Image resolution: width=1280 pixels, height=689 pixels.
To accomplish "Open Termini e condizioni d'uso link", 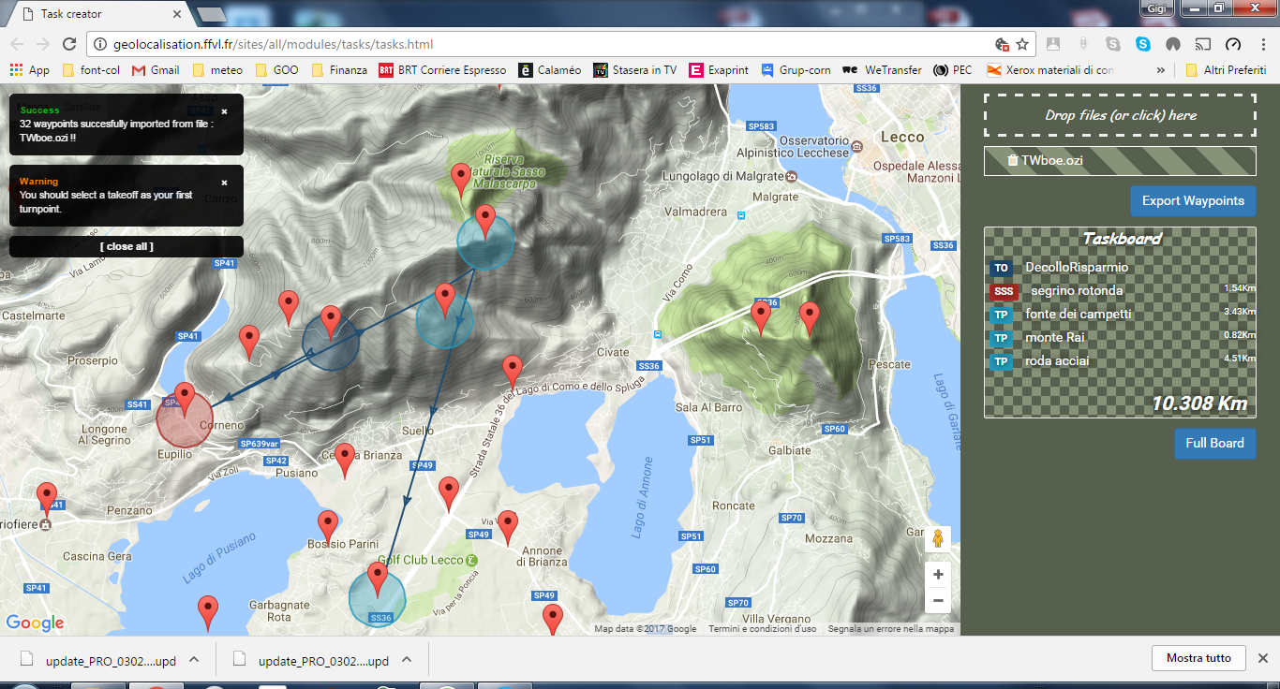I will [x=762, y=629].
